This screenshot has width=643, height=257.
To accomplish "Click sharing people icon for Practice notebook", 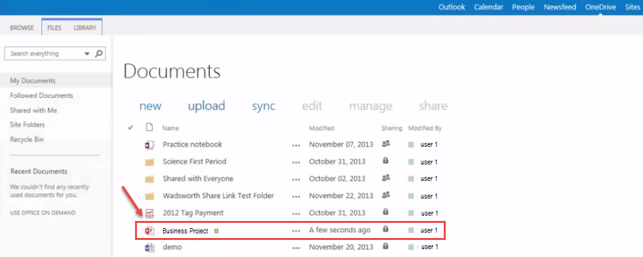I will pos(385,144).
